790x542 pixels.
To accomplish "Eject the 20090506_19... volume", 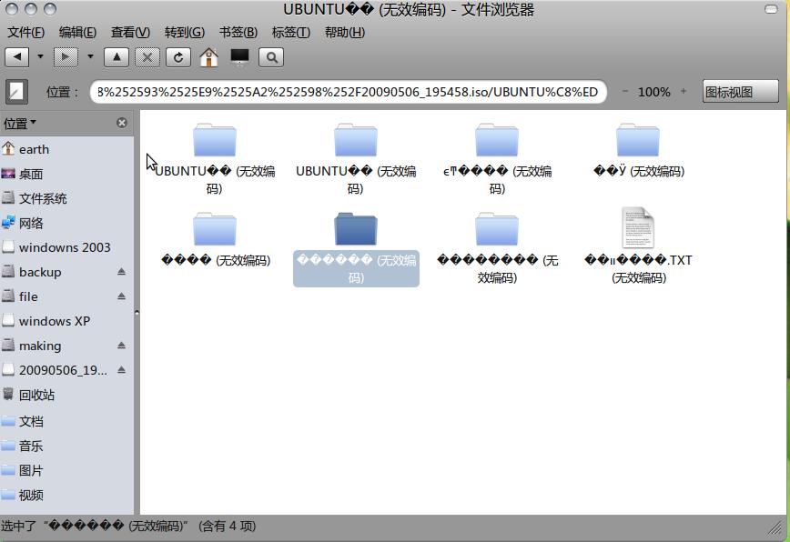I will [x=121, y=370].
